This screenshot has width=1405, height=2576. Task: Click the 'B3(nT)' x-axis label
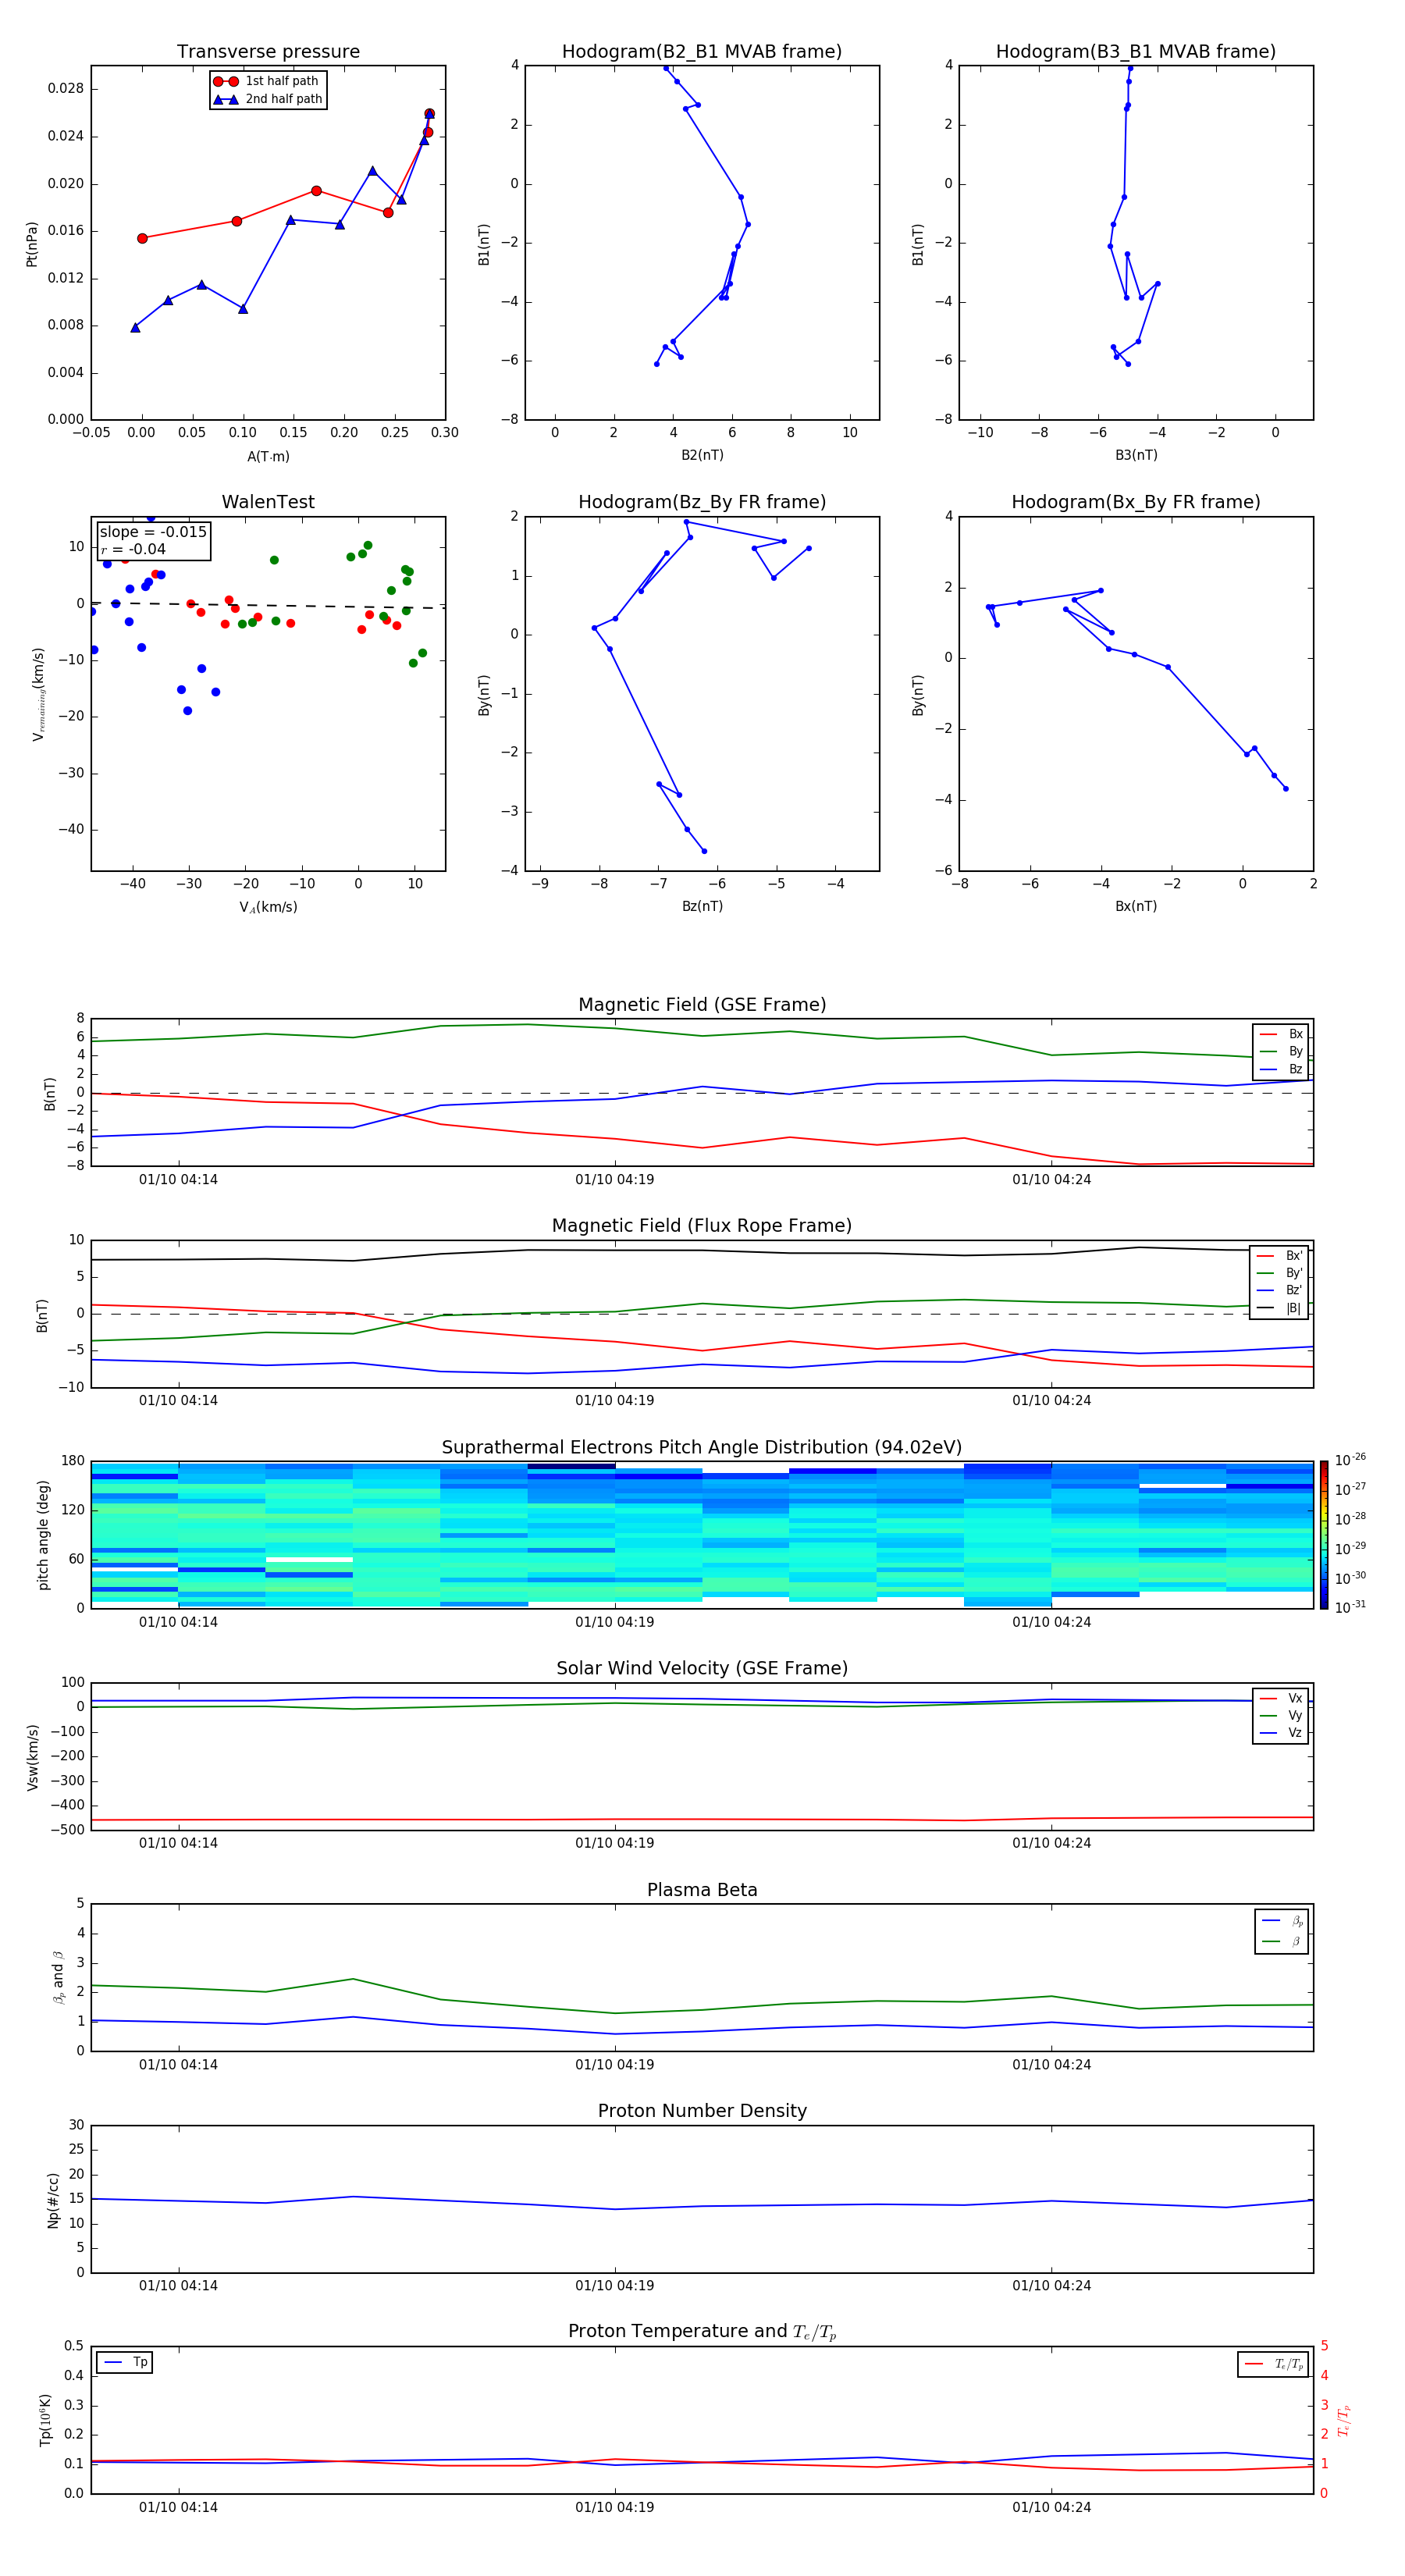[x=1136, y=455]
